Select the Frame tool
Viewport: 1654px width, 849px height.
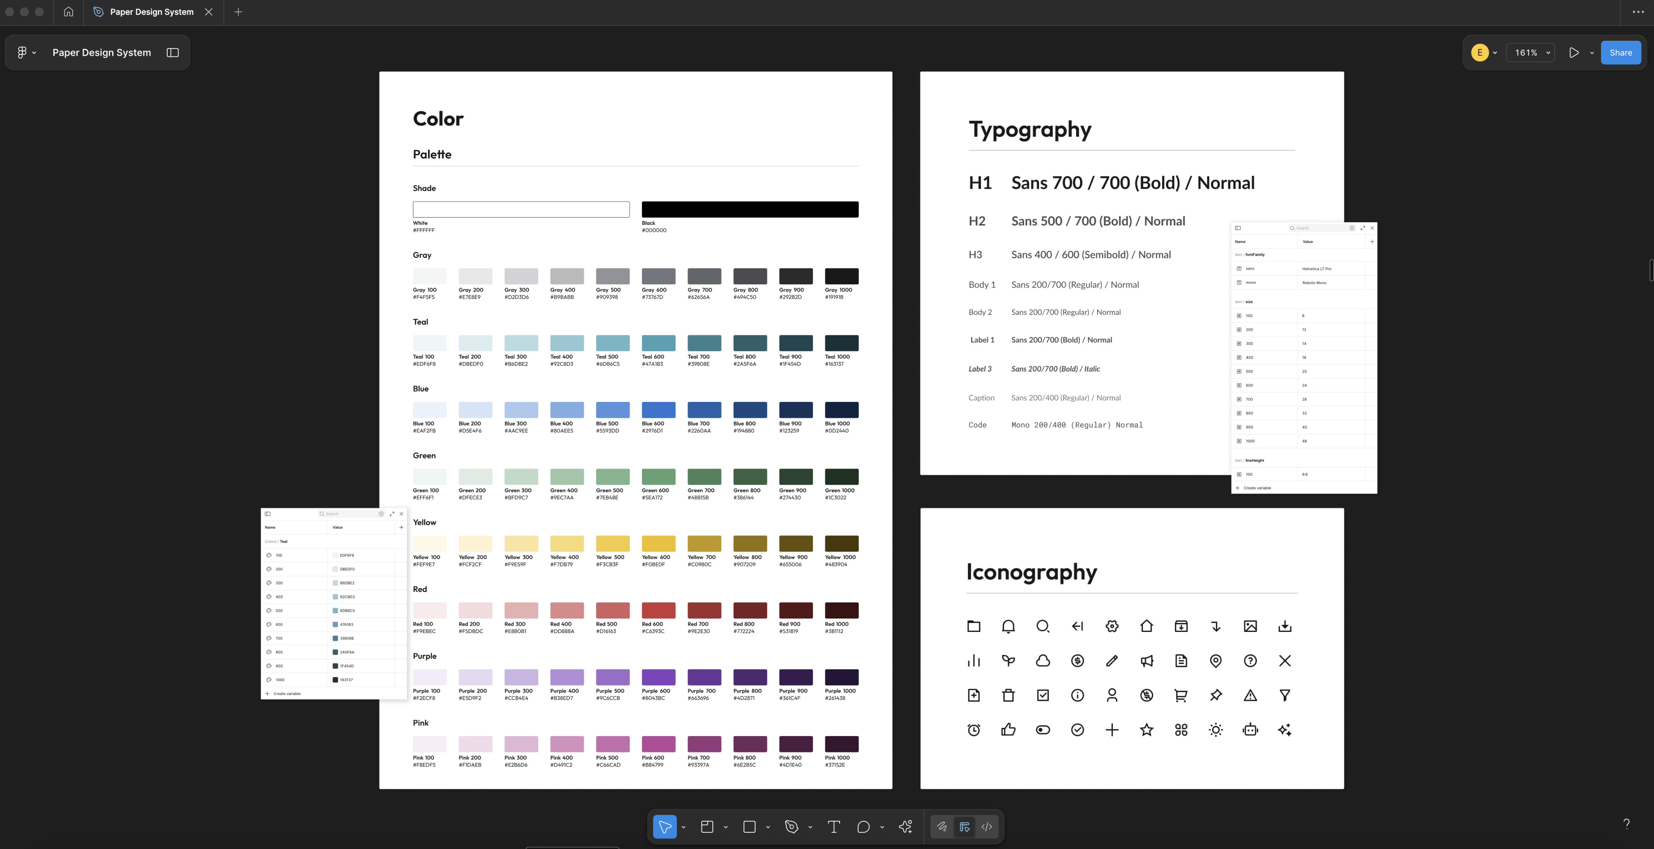pyautogui.click(x=707, y=826)
